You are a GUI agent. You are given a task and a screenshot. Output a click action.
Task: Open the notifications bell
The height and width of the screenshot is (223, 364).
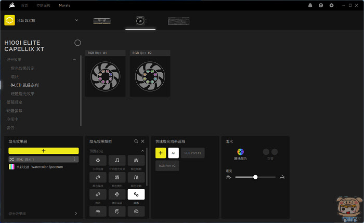coord(310,5)
